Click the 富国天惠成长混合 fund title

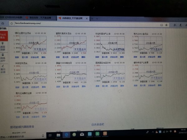tap(64, 34)
